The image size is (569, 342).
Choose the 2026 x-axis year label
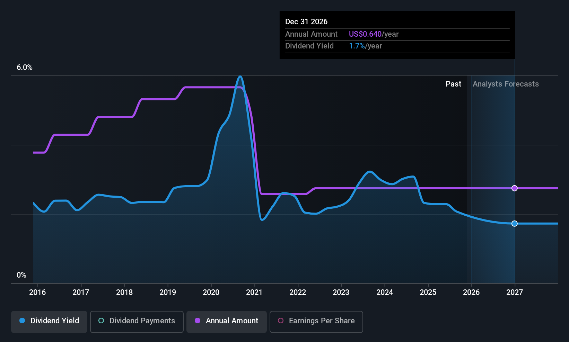point(471,292)
